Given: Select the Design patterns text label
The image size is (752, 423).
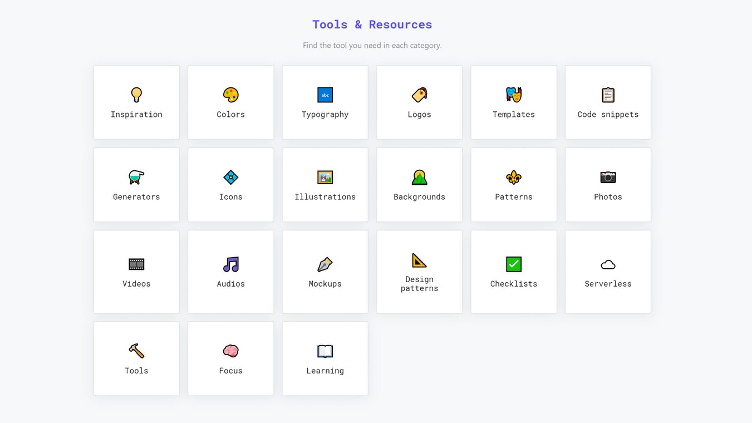Looking at the screenshot, I should pyautogui.click(x=419, y=284).
